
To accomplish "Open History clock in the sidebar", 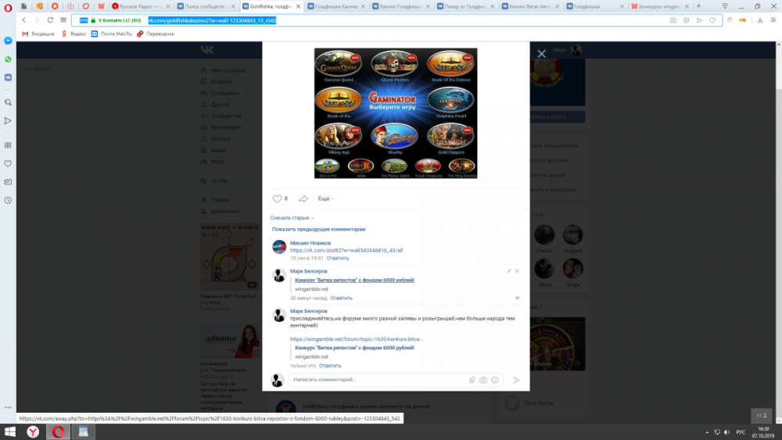I will tap(8, 200).
